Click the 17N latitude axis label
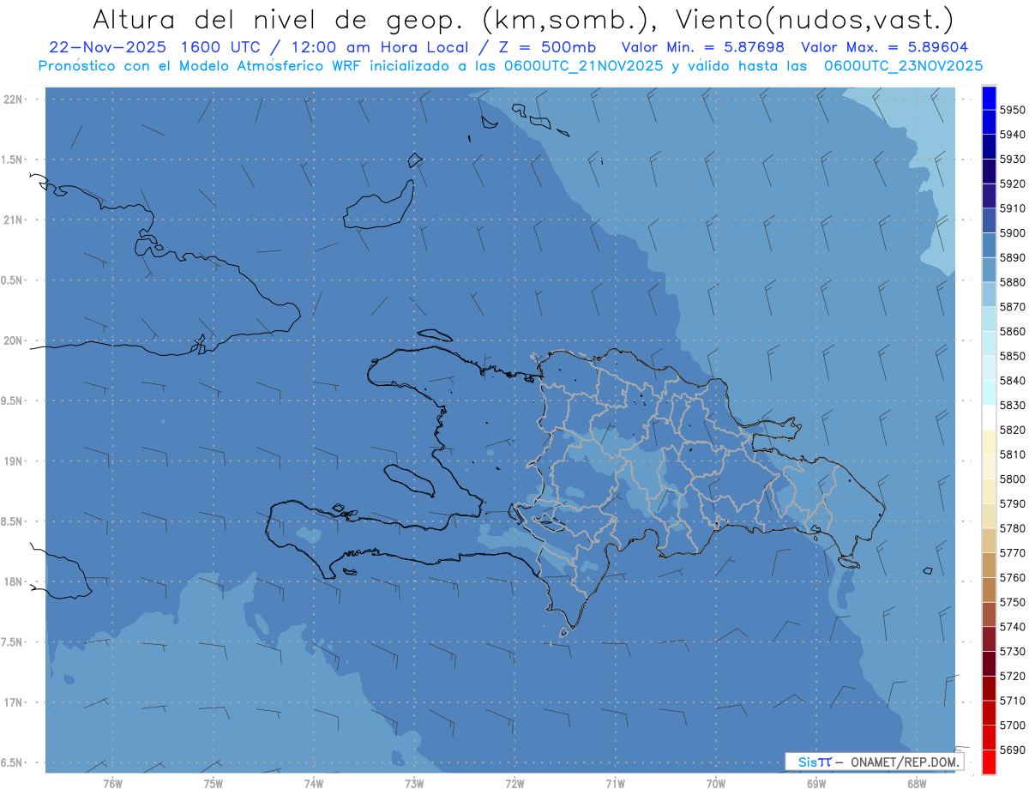Viewport: 1029px width, 795px height. coord(13,702)
